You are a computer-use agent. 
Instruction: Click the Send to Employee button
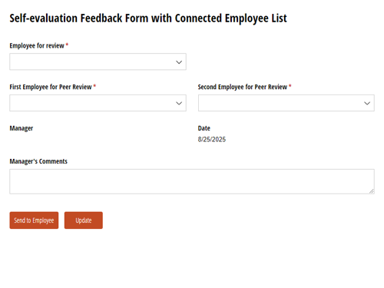click(34, 220)
